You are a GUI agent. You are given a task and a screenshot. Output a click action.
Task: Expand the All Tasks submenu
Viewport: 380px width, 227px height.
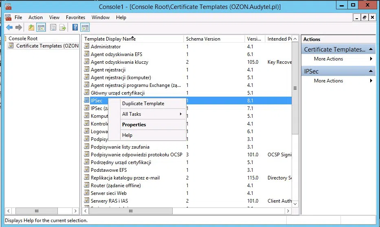pos(151,114)
